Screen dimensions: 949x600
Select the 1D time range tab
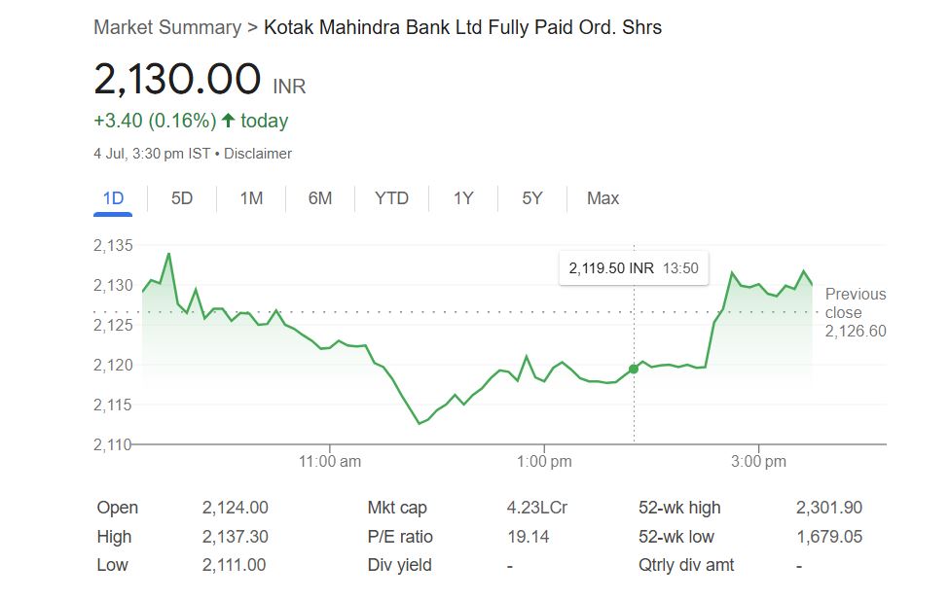114,198
